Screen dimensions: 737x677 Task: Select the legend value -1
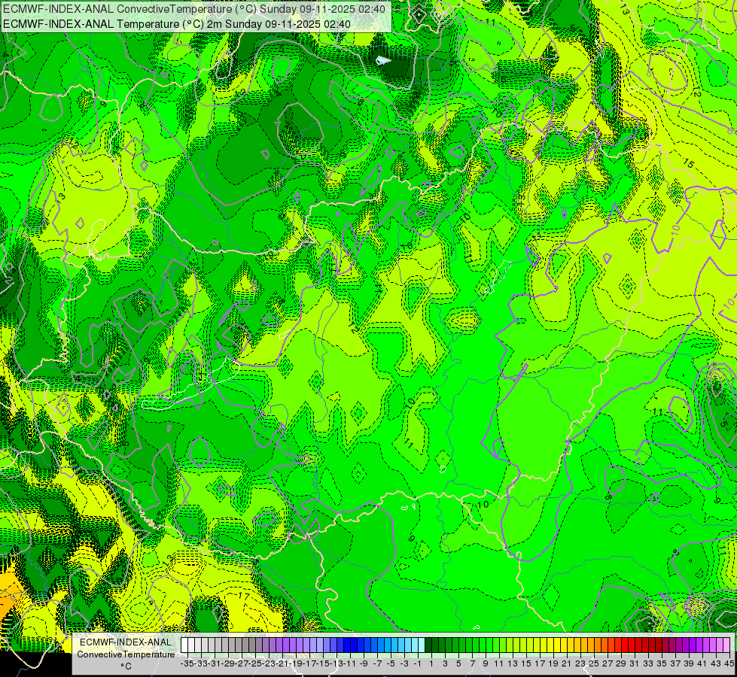pyautogui.click(x=418, y=663)
